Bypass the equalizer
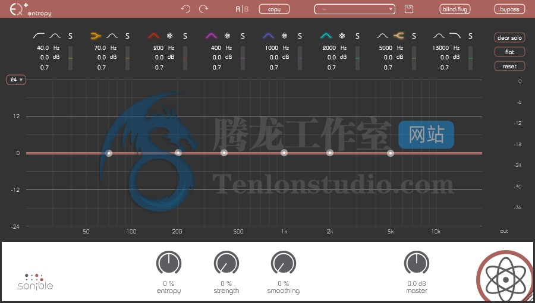 [x=509, y=9]
